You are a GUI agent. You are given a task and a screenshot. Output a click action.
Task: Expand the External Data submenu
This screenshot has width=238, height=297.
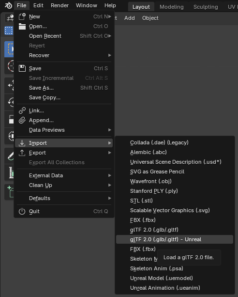(x=64, y=175)
